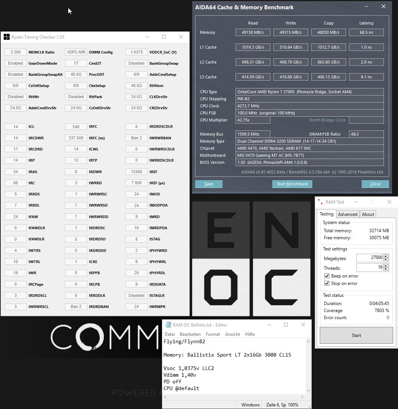Screen dimensions: 398x409
Task: Minimize the Editor window
Action: 269,325
